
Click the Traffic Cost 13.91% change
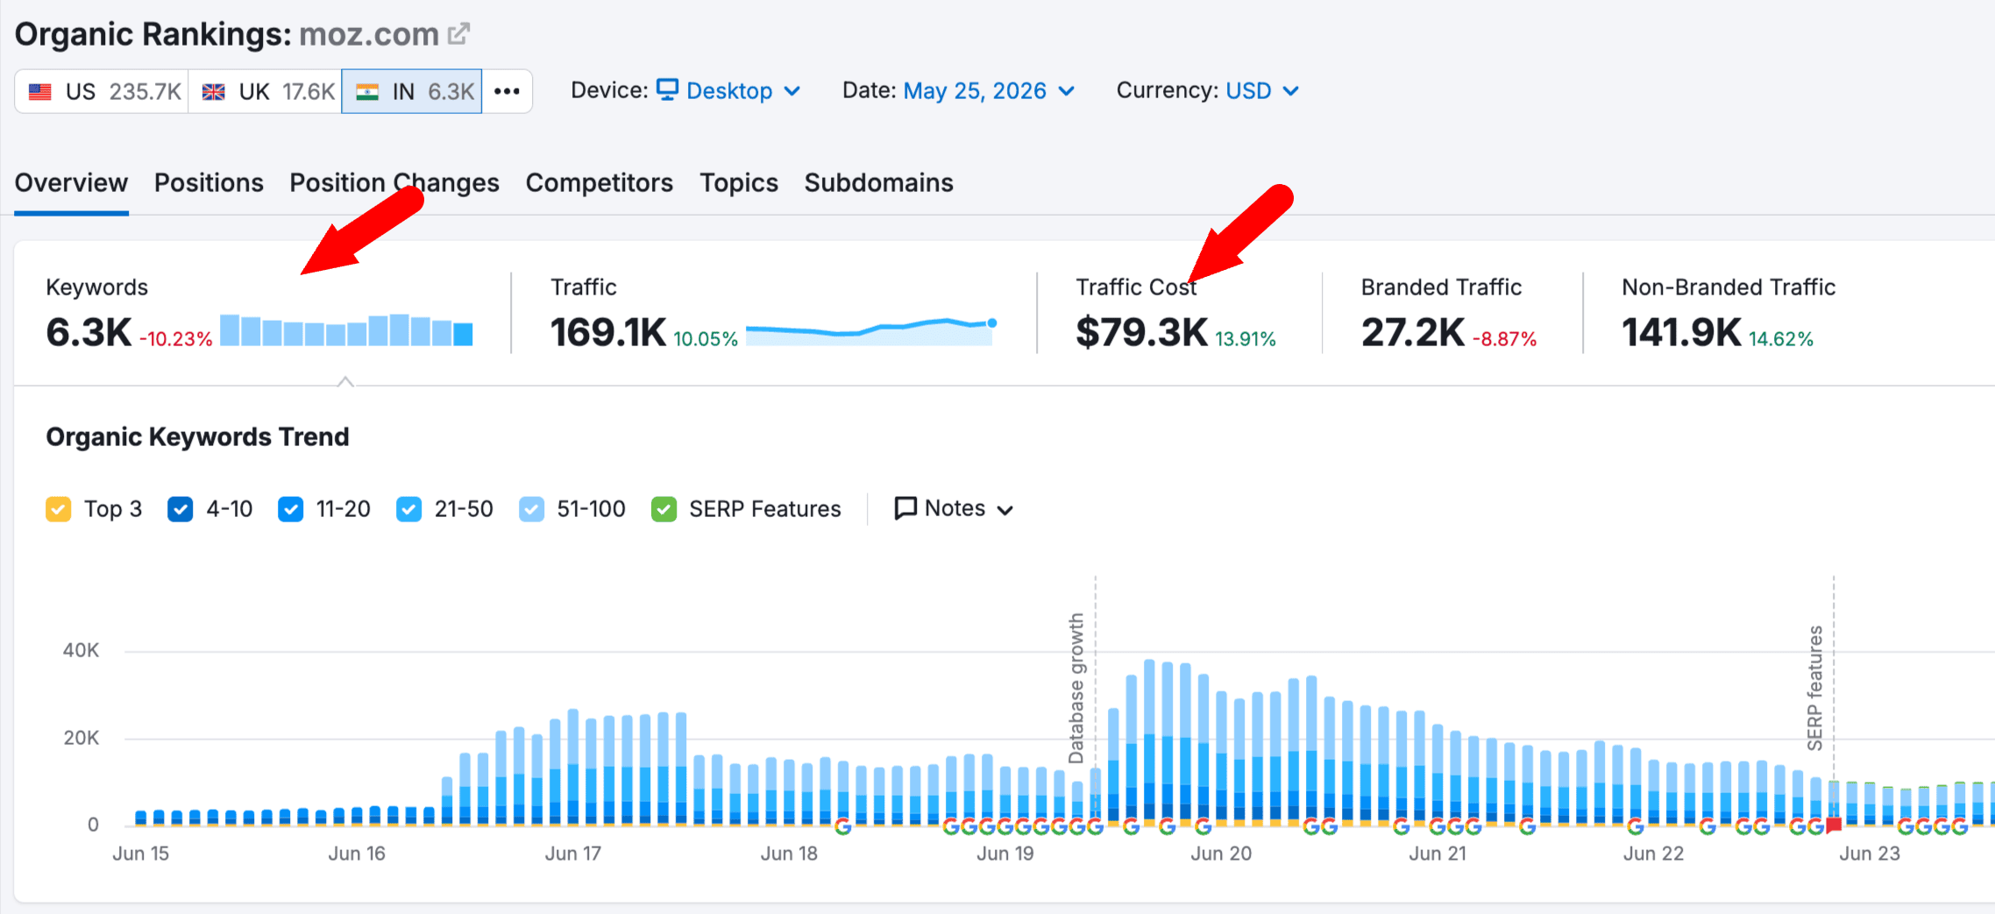[1246, 339]
